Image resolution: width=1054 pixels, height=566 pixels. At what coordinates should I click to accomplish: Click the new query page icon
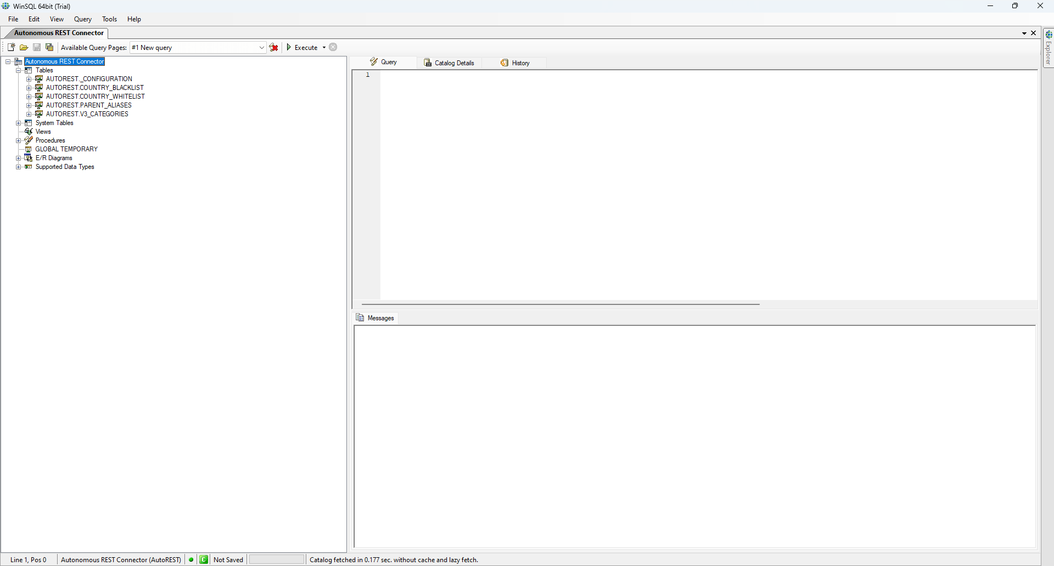point(11,48)
